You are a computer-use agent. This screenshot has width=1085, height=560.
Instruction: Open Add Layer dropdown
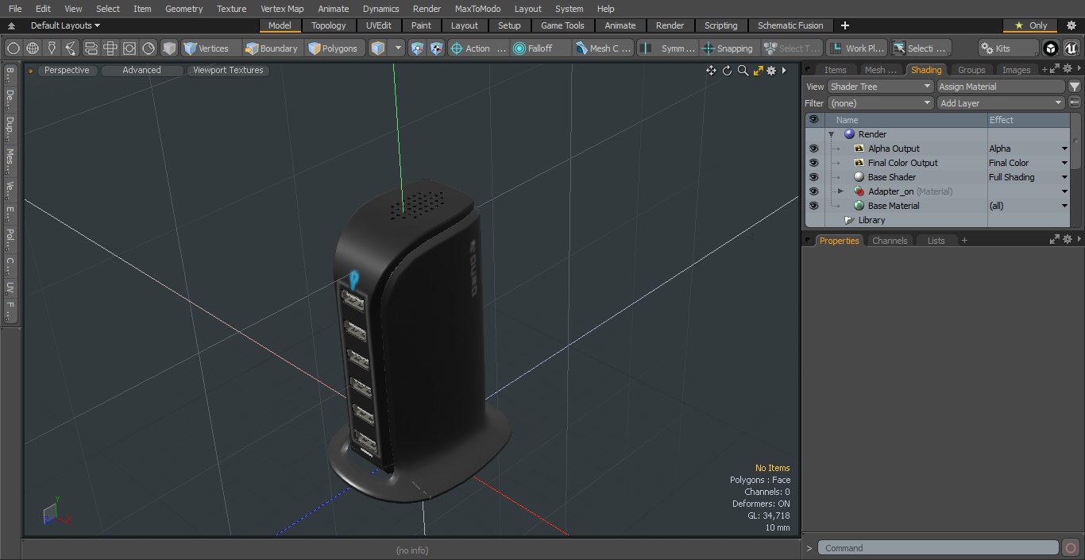1001,103
